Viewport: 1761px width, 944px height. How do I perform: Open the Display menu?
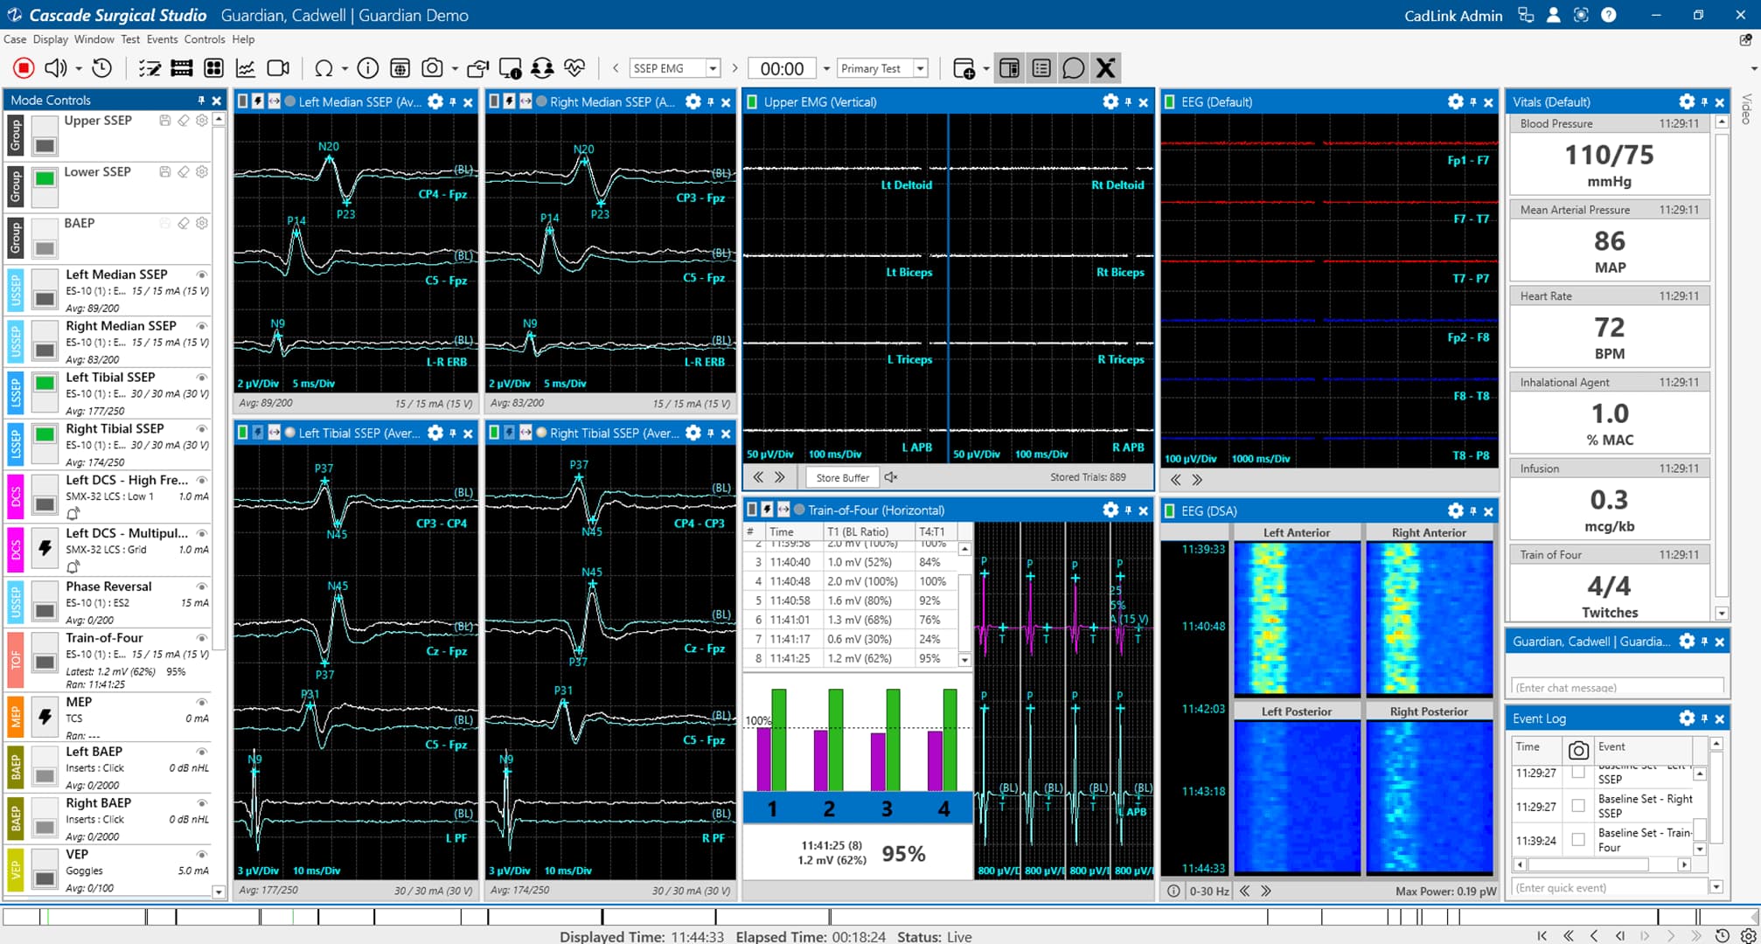(50, 39)
